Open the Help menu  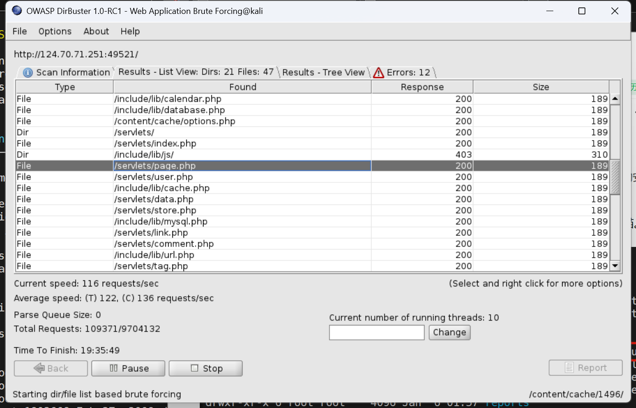click(130, 31)
